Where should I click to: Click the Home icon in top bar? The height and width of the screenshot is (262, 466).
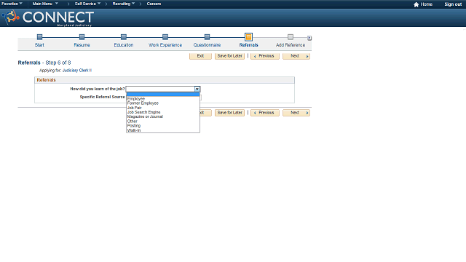tap(416, 4)
